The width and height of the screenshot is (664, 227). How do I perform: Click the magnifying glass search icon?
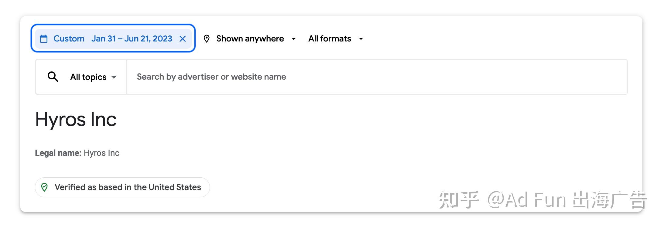point(53,77)
